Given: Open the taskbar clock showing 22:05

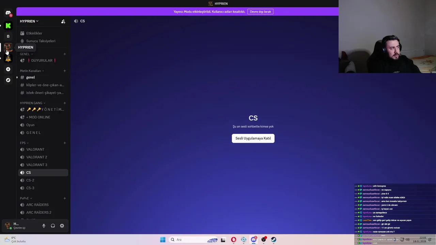Looking at the screenshot, I should tap(420, 240).
